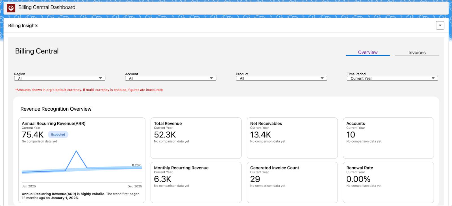
Task: Click the Total Revenue card title
Action: (x=168, y=123)
